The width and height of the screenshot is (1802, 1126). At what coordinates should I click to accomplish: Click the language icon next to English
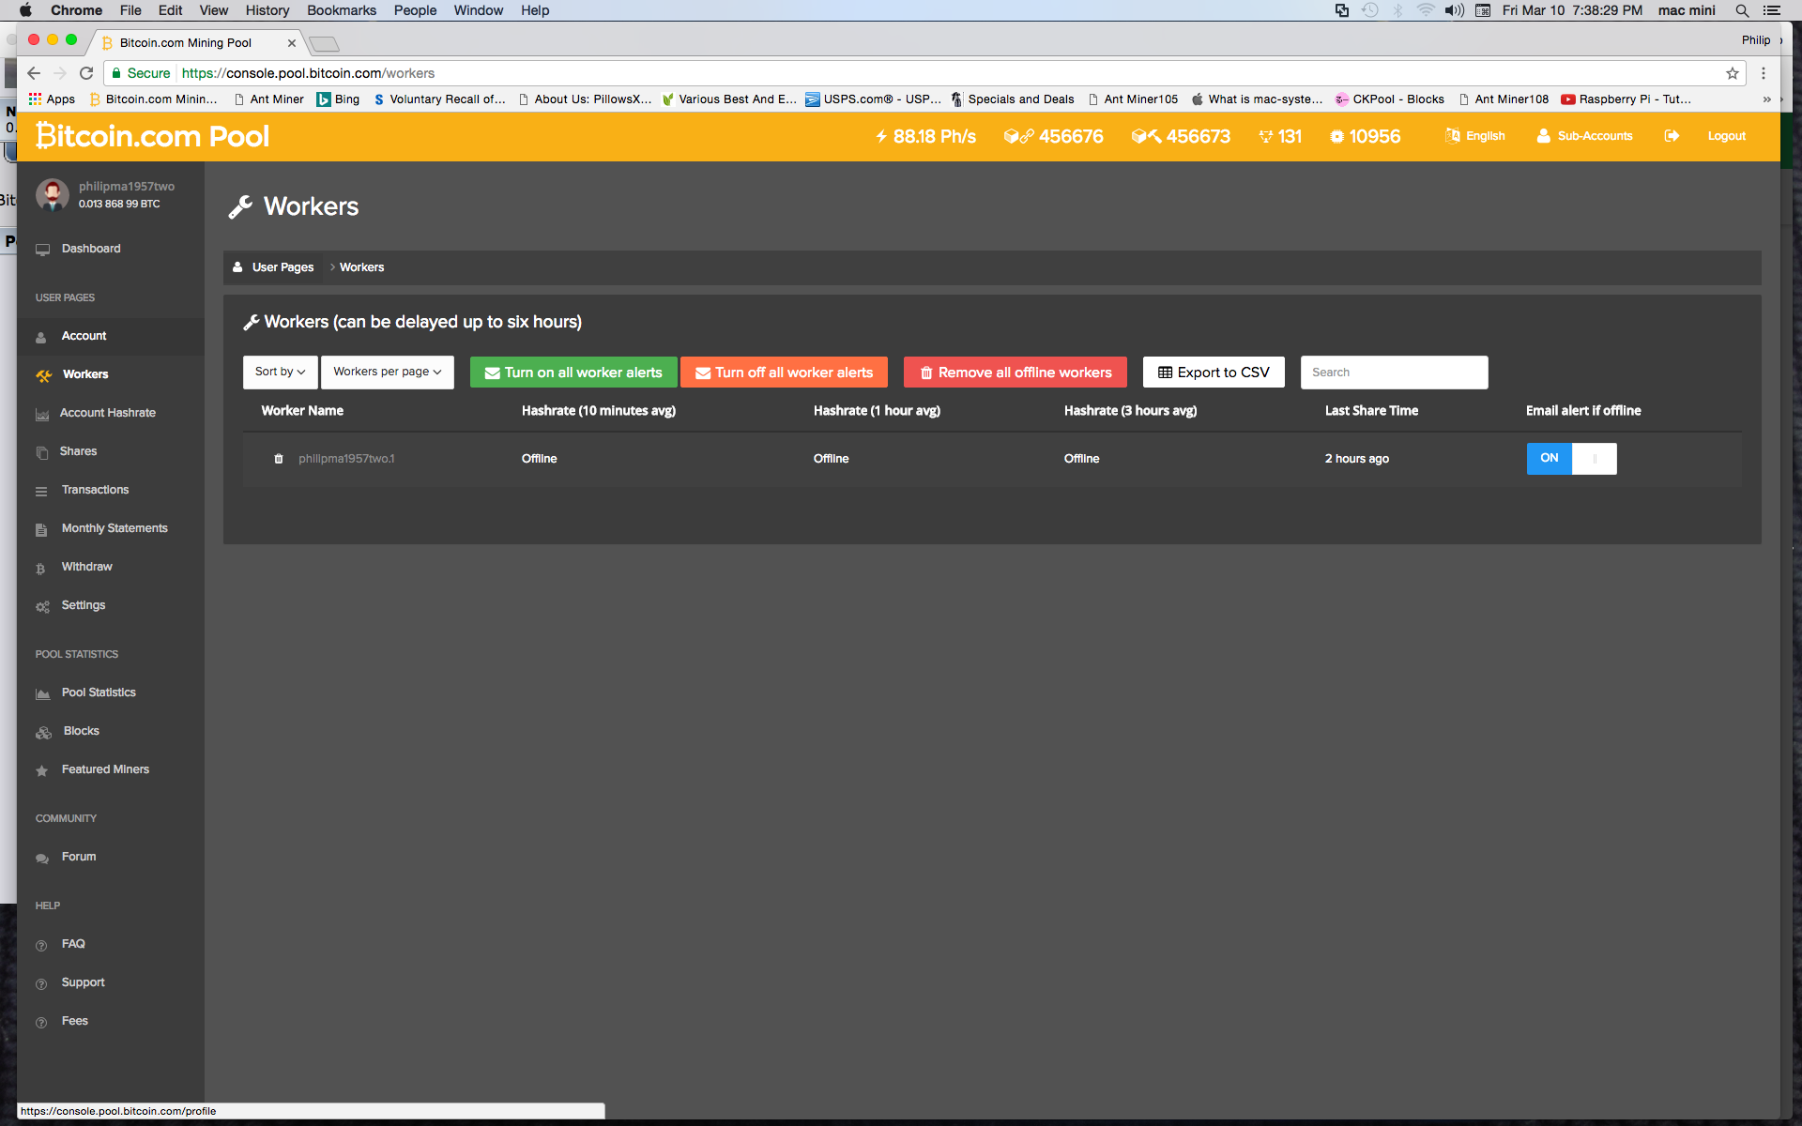point(1453,136)
